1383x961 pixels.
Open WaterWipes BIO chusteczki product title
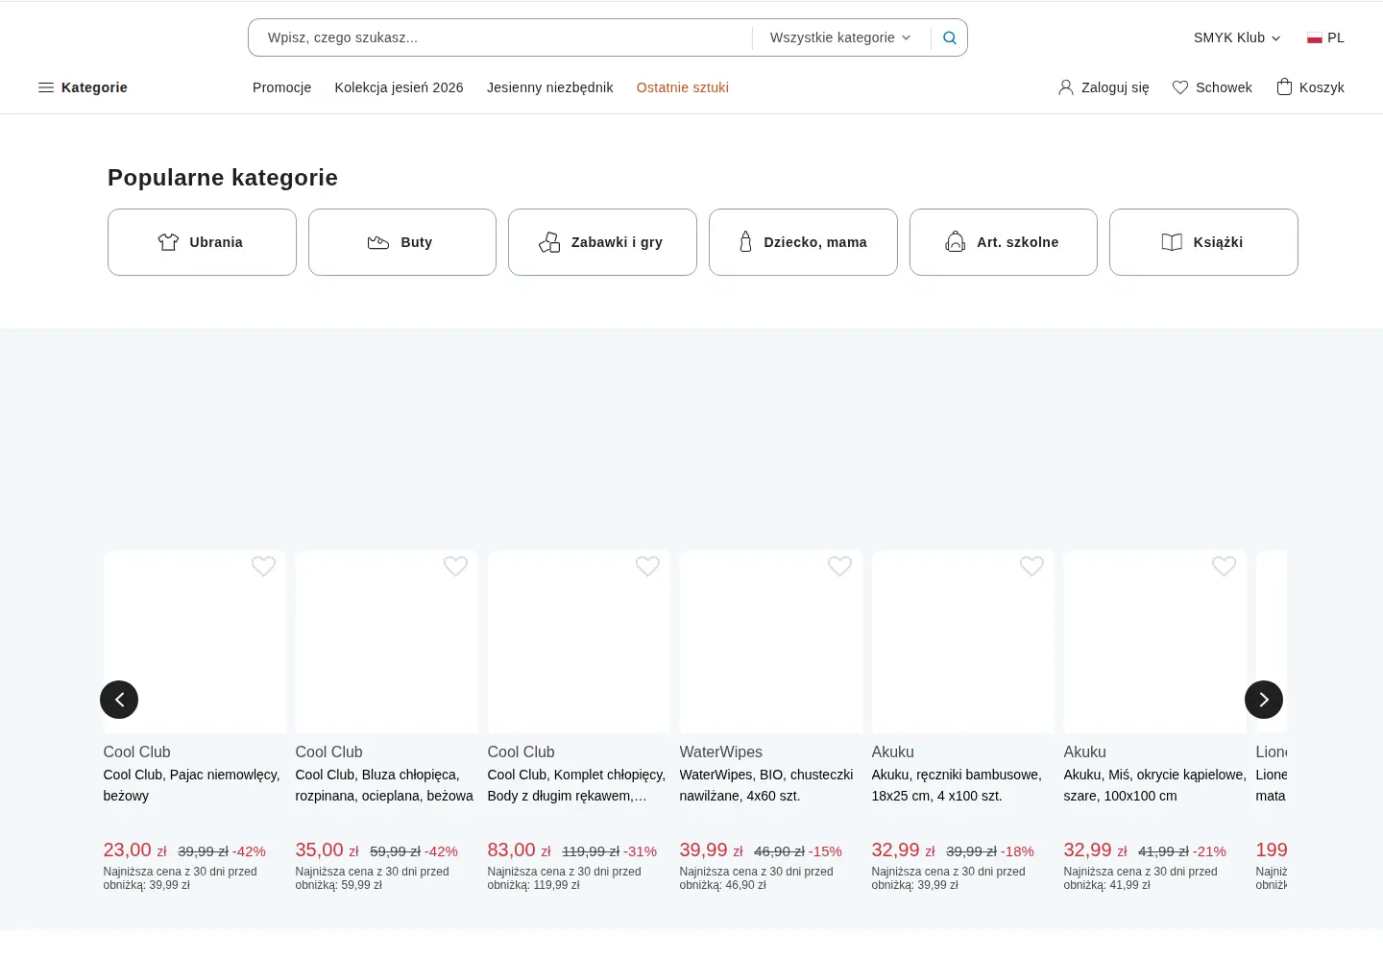766,785
